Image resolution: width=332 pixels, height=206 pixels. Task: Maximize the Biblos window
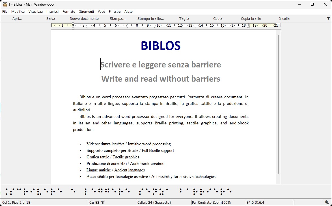(x=312, y=4)
